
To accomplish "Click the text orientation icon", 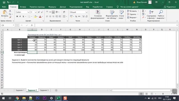I will [57, 12].
